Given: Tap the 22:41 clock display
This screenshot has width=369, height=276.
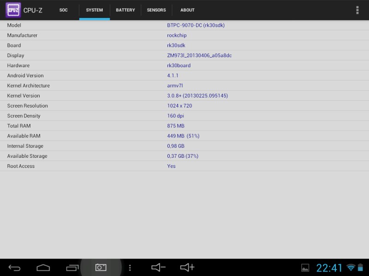Looking at the screenshot, I should [x=329, y=268].
